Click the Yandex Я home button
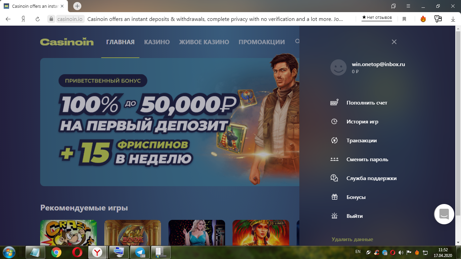 pyautogui.click(x=23, y=19)
